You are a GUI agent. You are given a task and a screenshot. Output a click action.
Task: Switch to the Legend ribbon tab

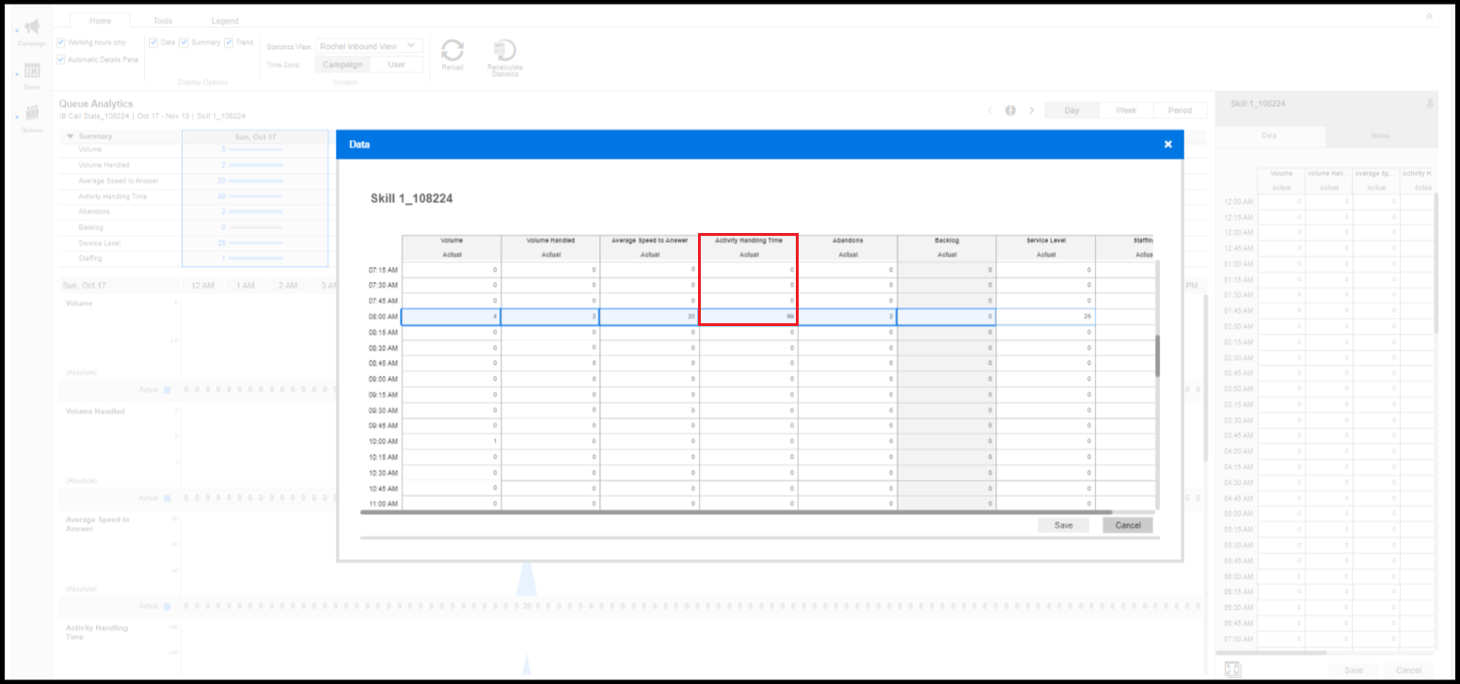tap(225, 21)
